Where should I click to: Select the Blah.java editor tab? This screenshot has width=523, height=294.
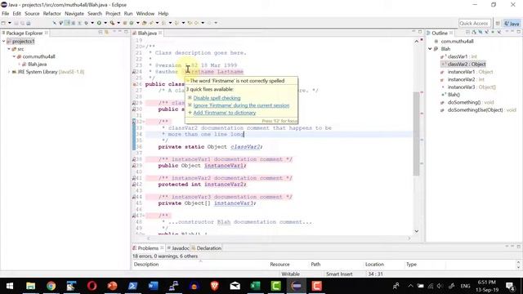147,33
